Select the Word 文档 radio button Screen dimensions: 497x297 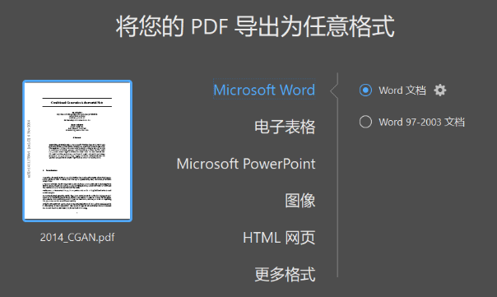click(x=365, y=90)
